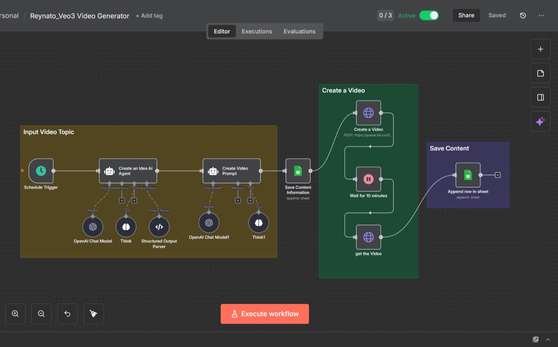Open the Evaluations tab
Viewport: 558px width, 347px height.
300,31
